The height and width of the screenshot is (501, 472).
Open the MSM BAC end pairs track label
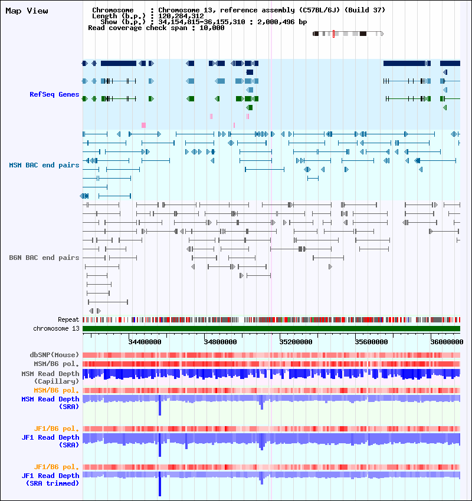pyautogui.click(x=44, y=165)
